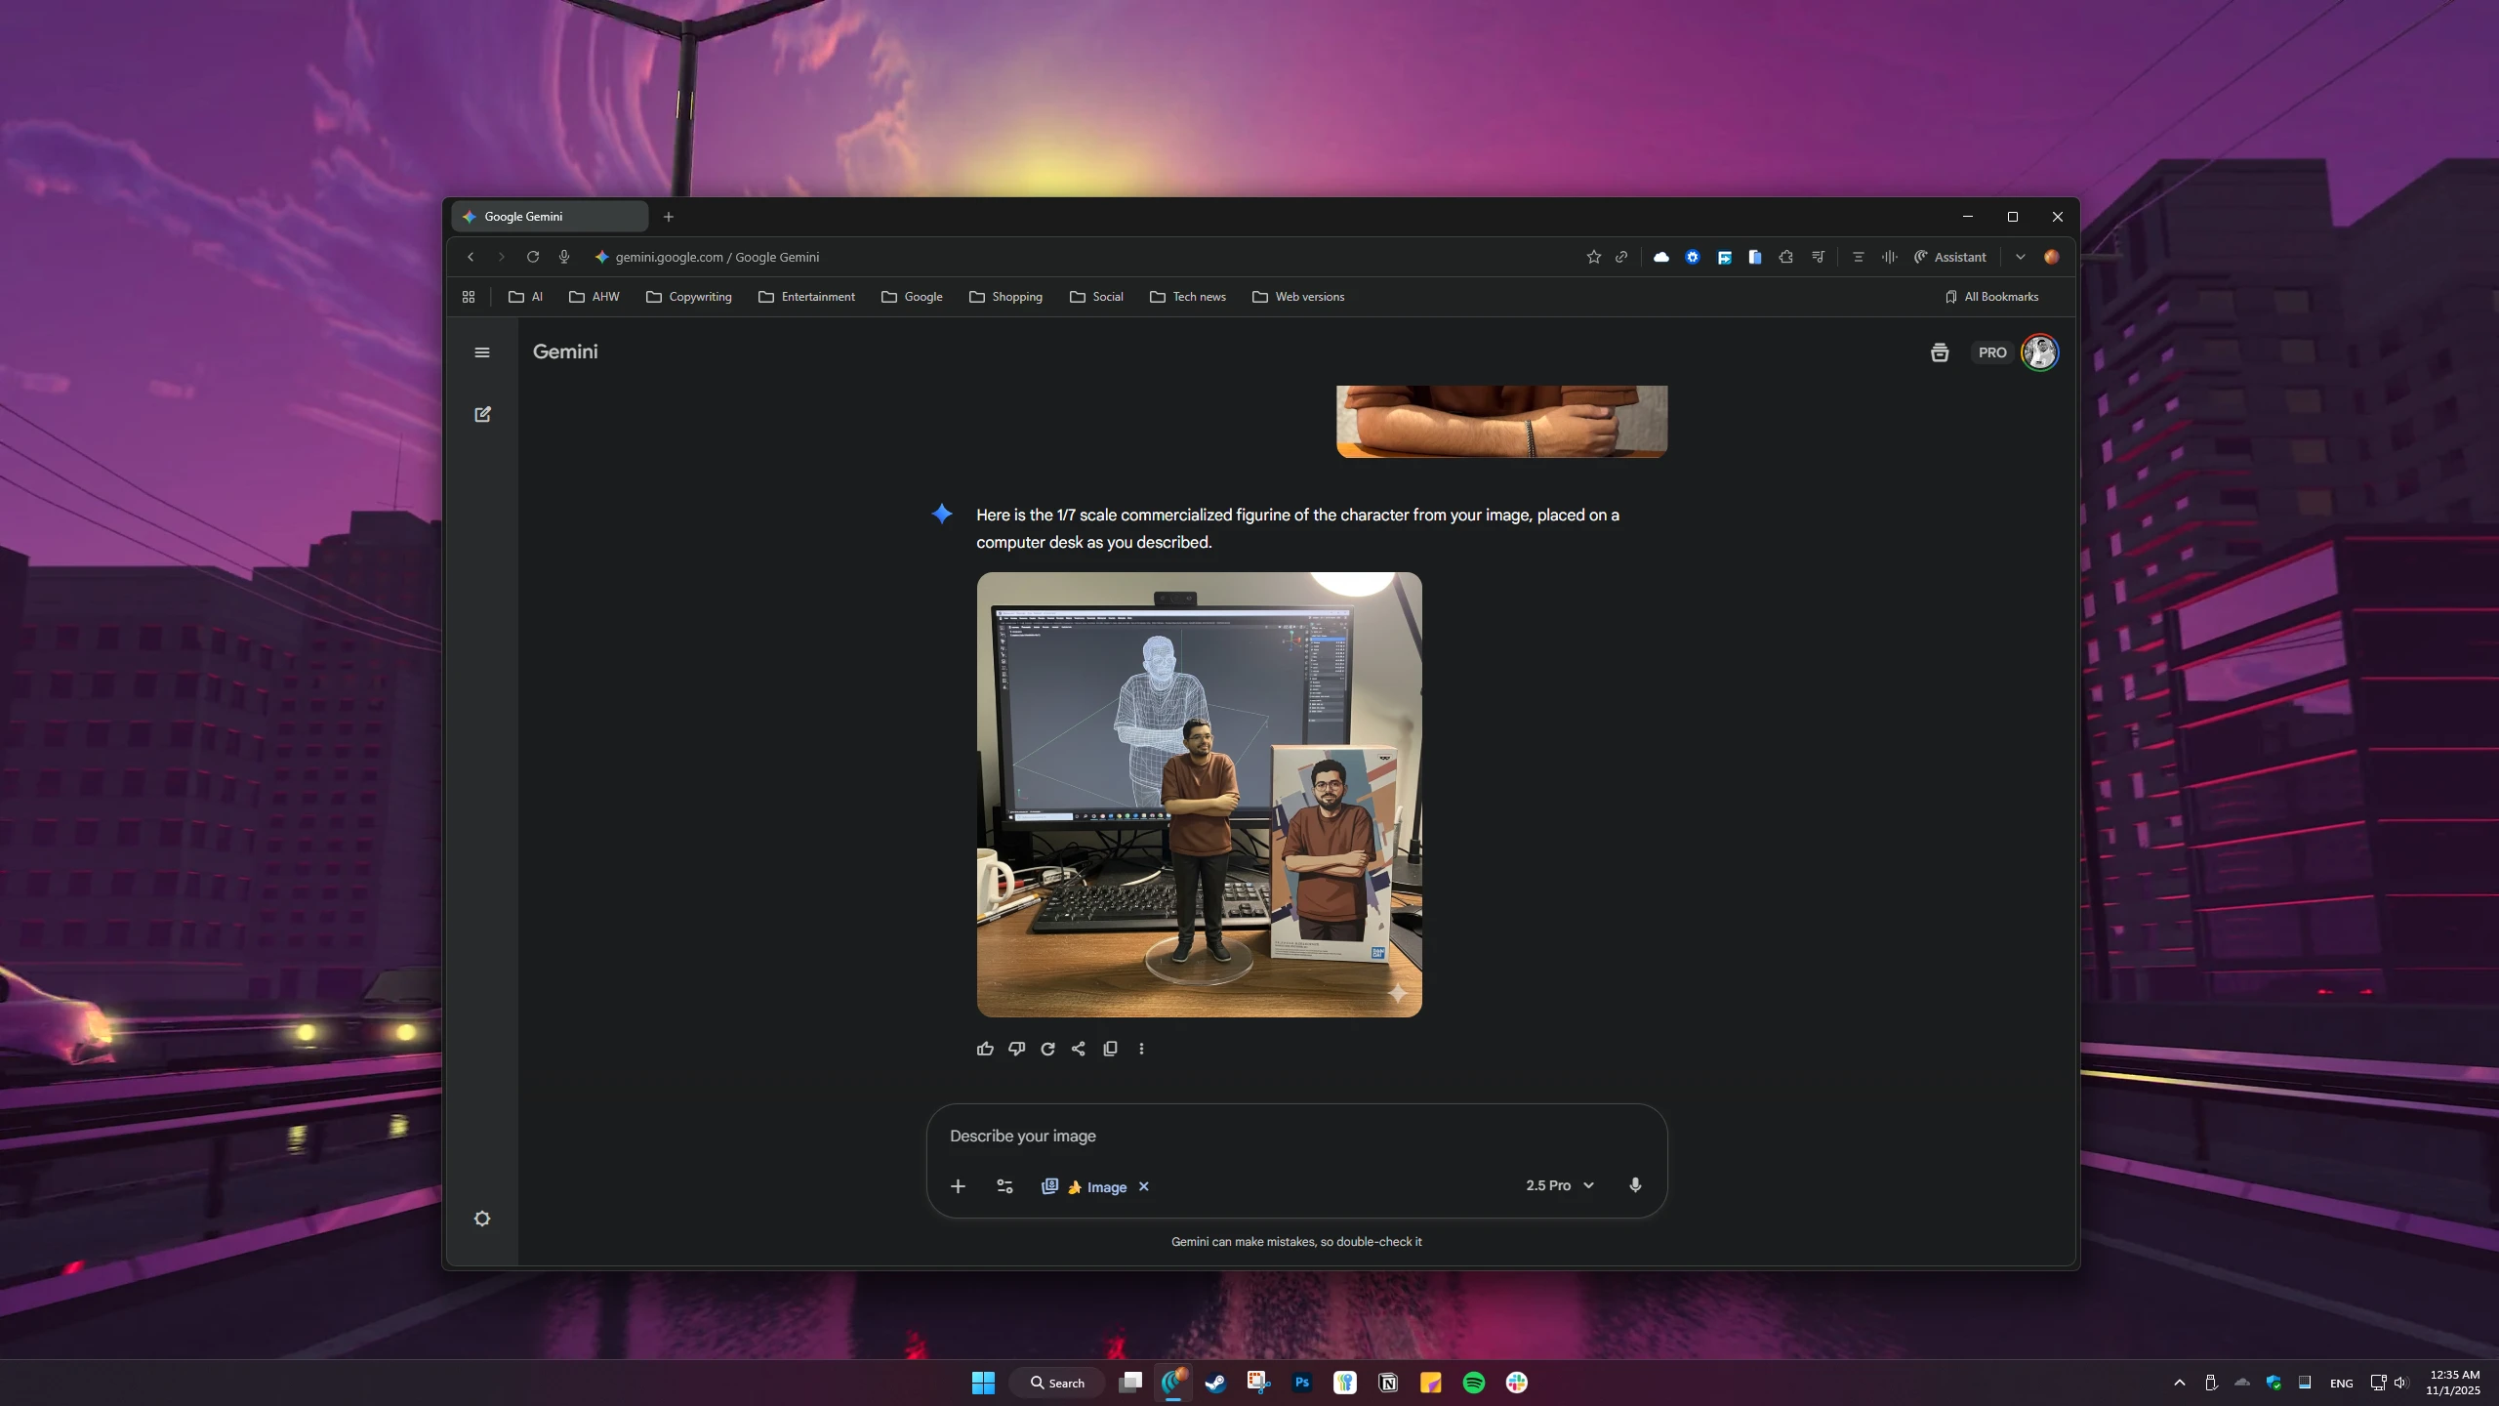Open the three-dot more options menu
Screen dimensions: 2499x1406
[x=1141, y=1049]
